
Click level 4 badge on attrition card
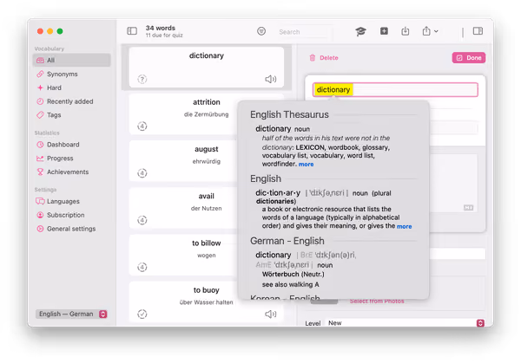click(x=142, y=126)
